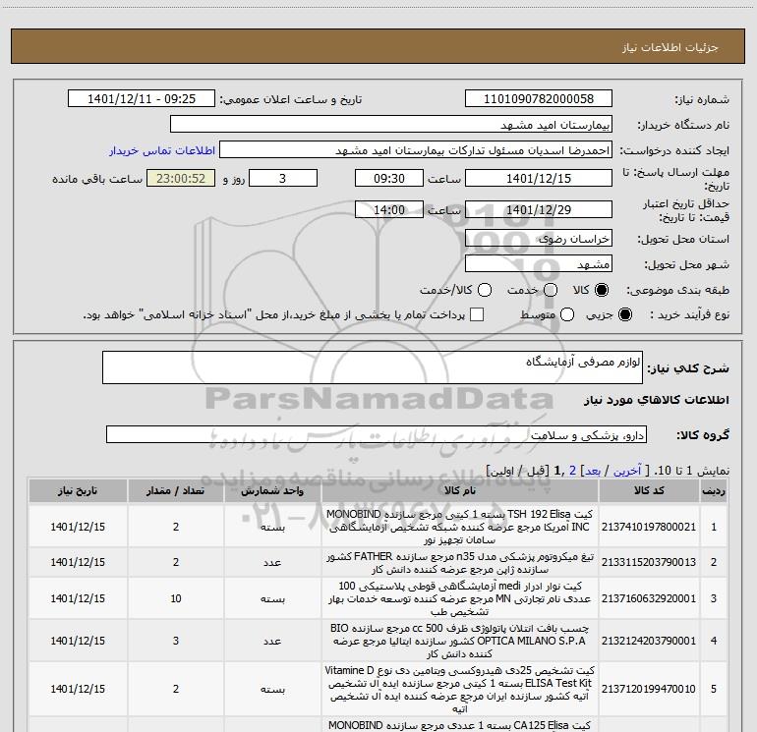
Task: Open اطلاعات تماس خریدار link
Action: point(162,150)
